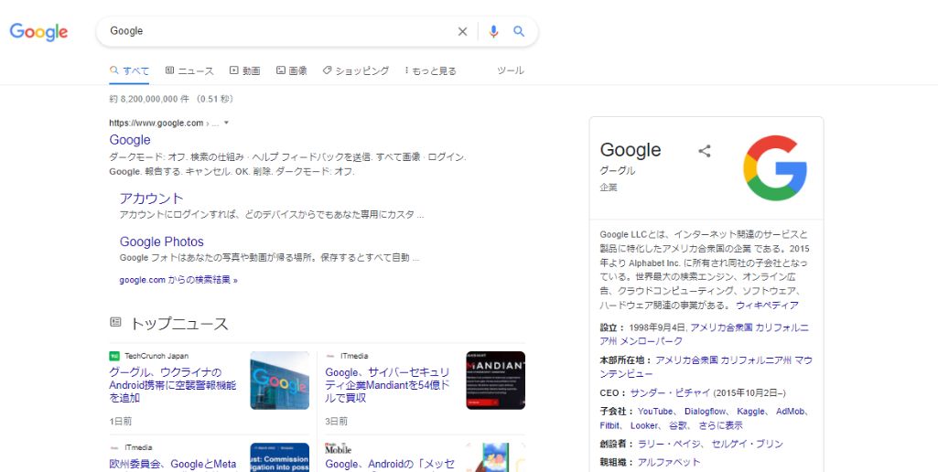Switch to the ニュース tab

pyautogui.click(x=189, y=70)
